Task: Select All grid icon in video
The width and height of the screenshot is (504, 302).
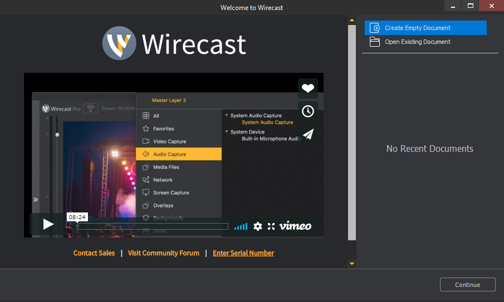Action: (146, 116)
